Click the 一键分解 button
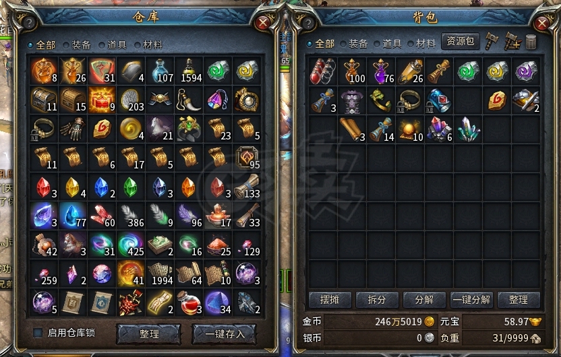The width and height of the screenshot is (561, 357). (x=471, y=300)
